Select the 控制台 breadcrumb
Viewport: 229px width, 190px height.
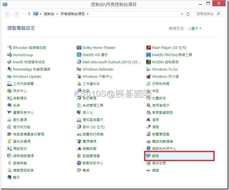tap(49, 14)
